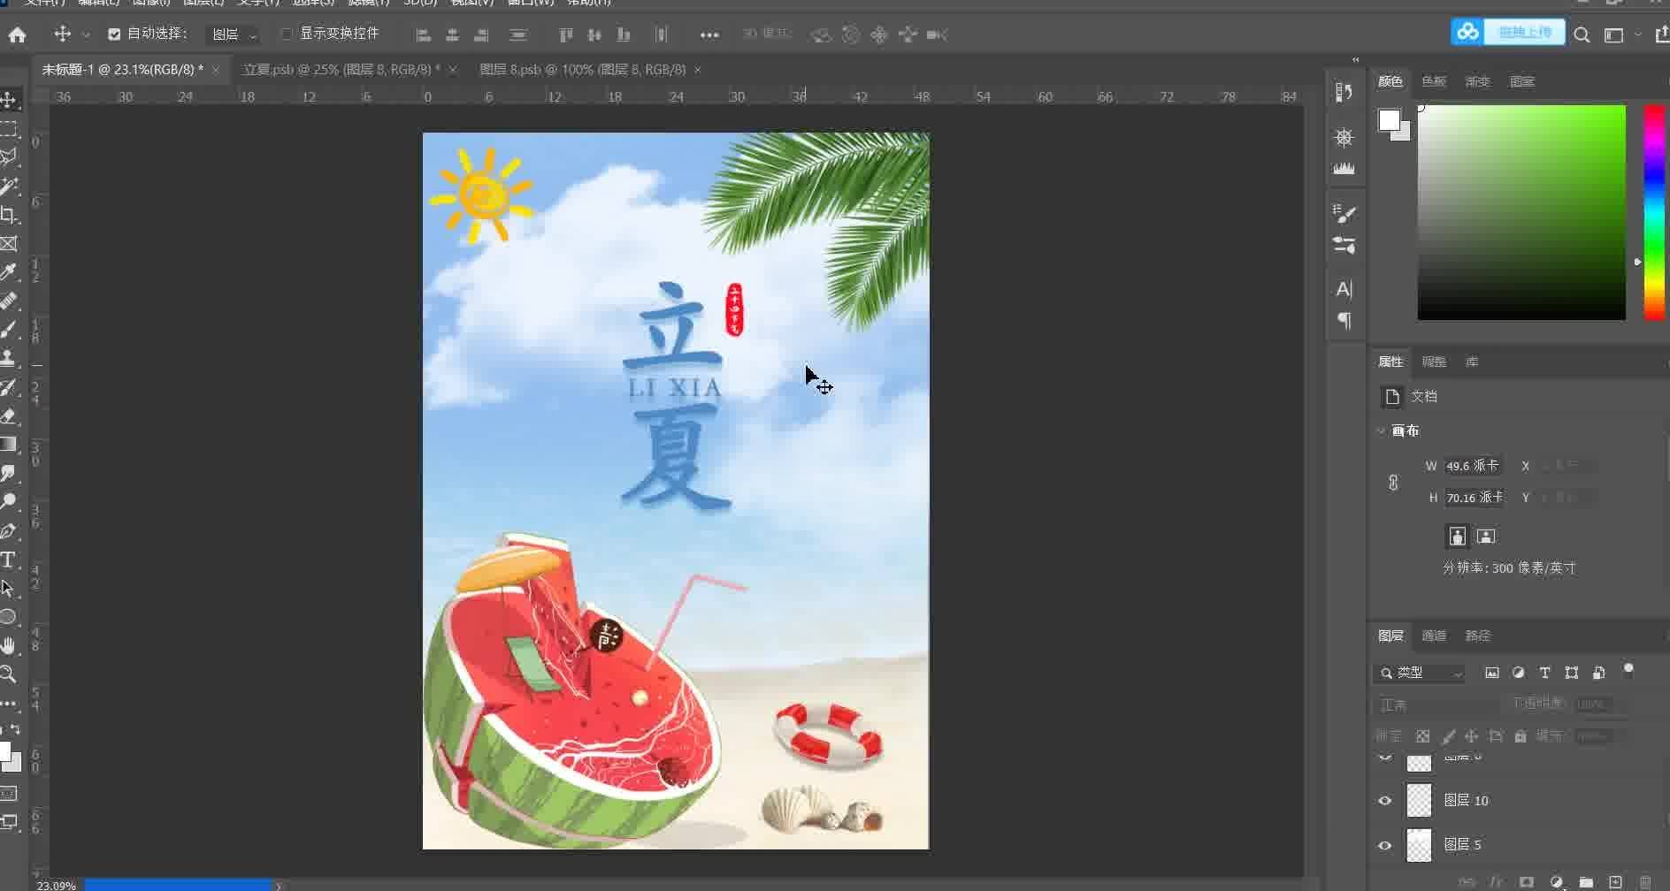The image size is (1670, 891).
Task: Open the 类型 layer filter dropdown
Action: coord(1421,673)
